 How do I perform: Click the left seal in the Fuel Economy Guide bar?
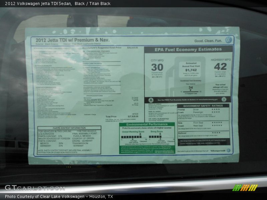point(151,100)
